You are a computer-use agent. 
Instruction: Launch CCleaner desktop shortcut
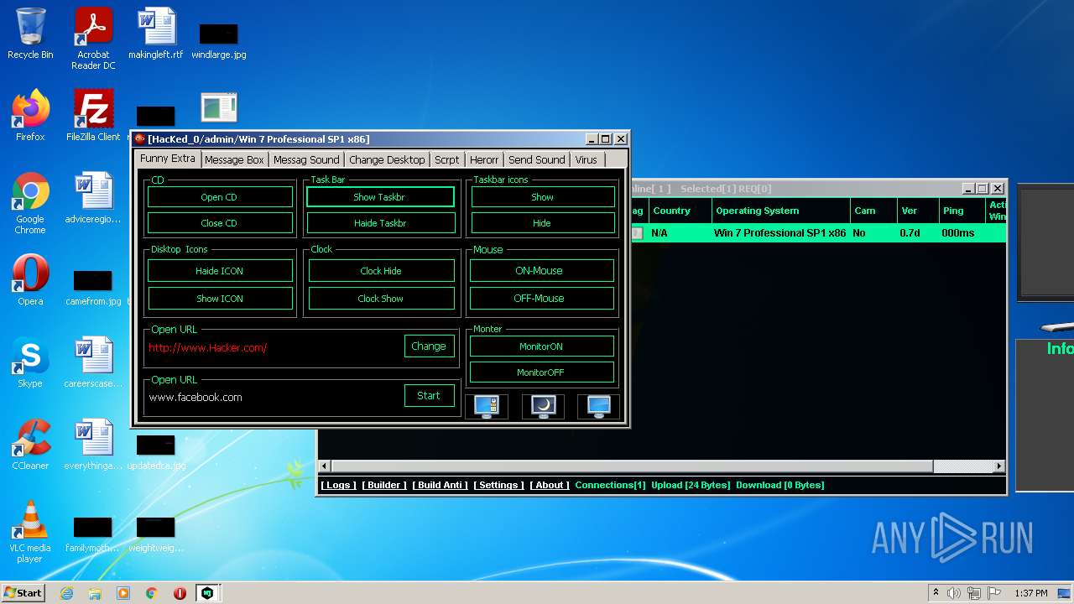click(x=30, y=445)
